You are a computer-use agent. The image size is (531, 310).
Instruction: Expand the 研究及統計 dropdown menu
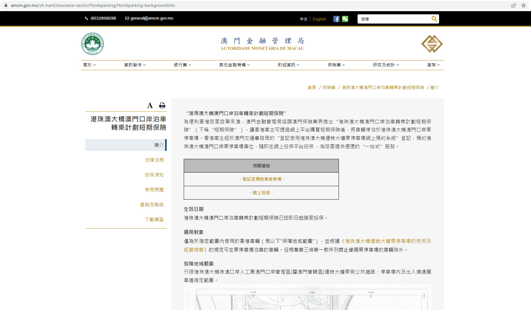[x=386, y=65]
